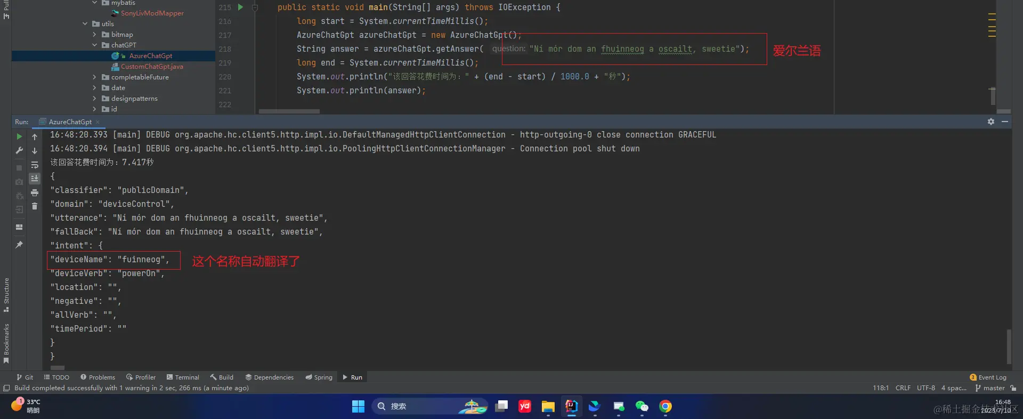Image resolution: width=1023 pixels, height=419 pixels.
Task: Open Youdao app from the taskbar
Action: point(525,407)
